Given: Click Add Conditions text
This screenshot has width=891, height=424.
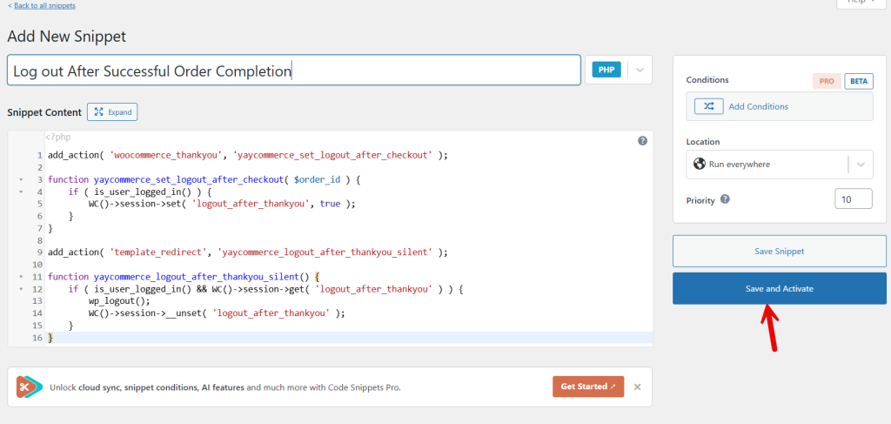Looking at the screenshot, I should (x=758, y=106).
